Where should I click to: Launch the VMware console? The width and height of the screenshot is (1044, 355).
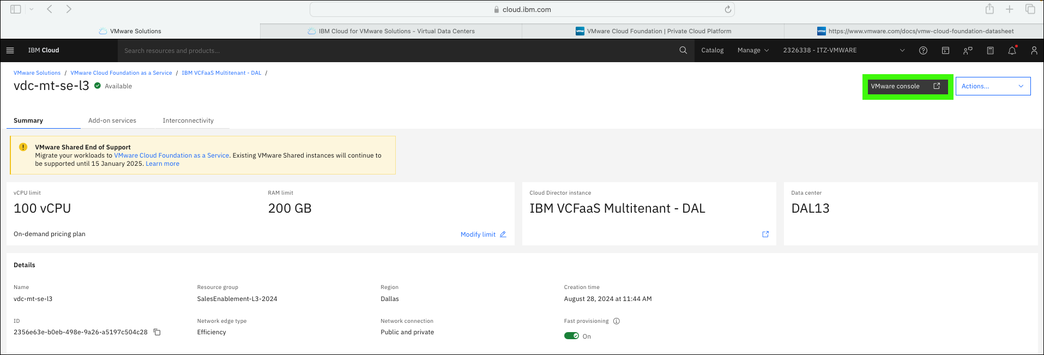(907, 86)
